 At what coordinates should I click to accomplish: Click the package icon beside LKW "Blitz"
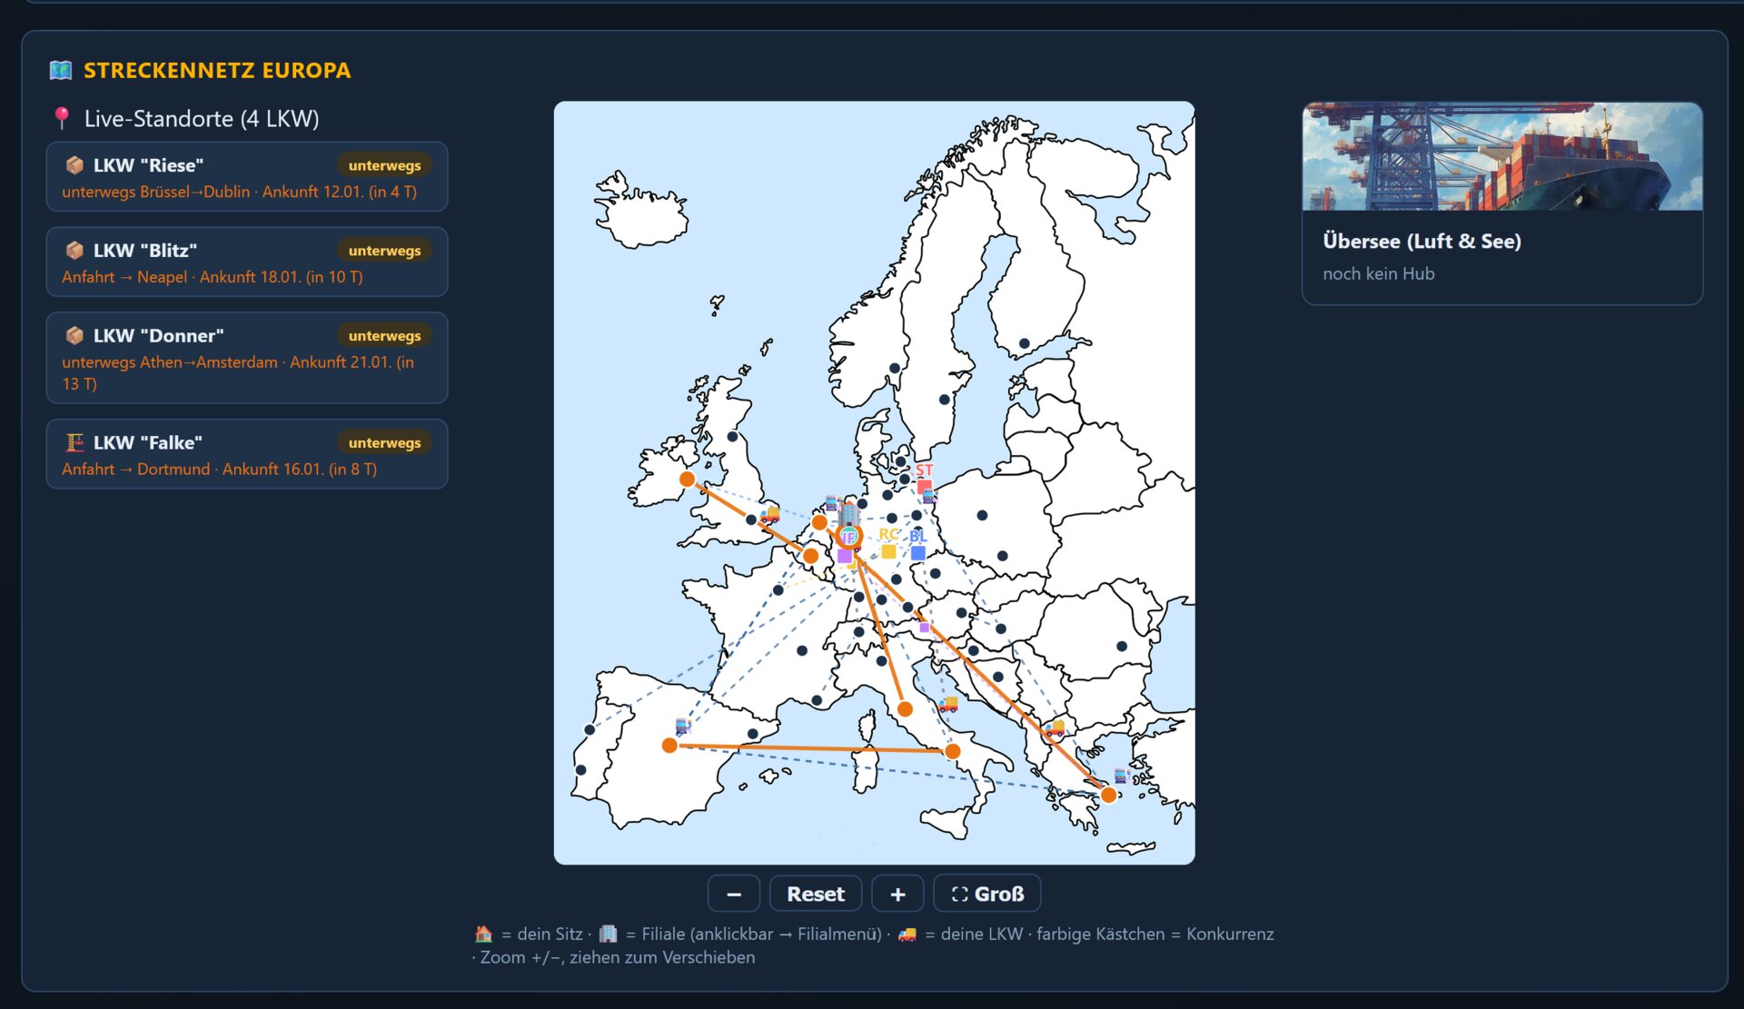click(x=74, y=251)
